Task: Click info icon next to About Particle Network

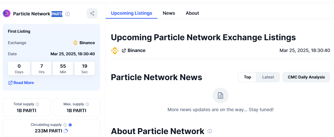Action: pyautogui.click(x=210, y=131)
